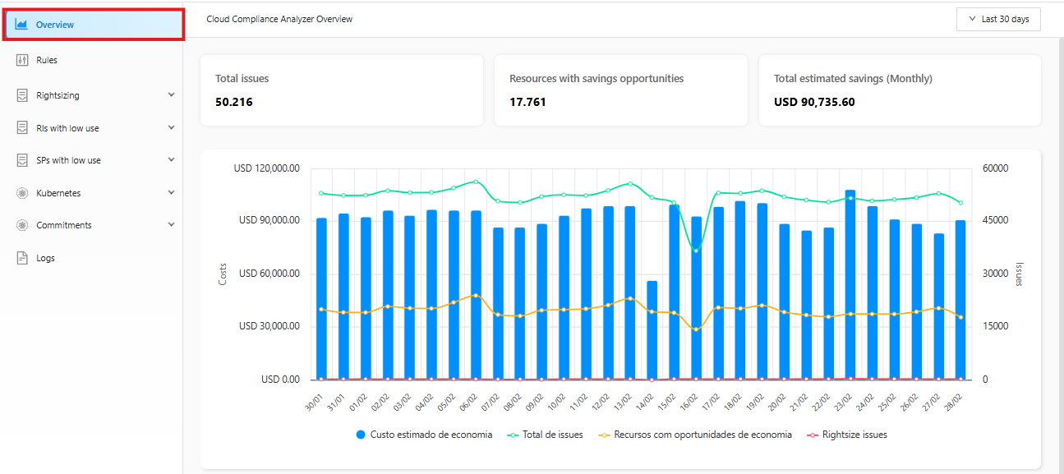Open the Rules menu item
The image size is (1064, 474).
coord(47,60)
